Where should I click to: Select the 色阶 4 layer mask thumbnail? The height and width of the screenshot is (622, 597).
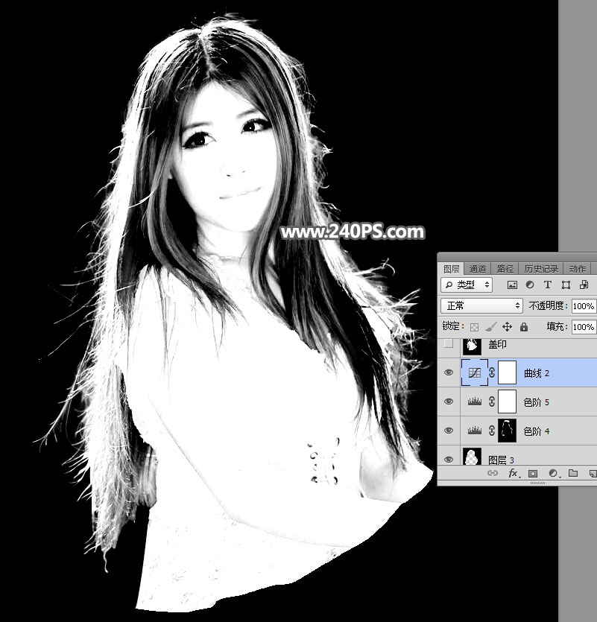coord(508,431)
